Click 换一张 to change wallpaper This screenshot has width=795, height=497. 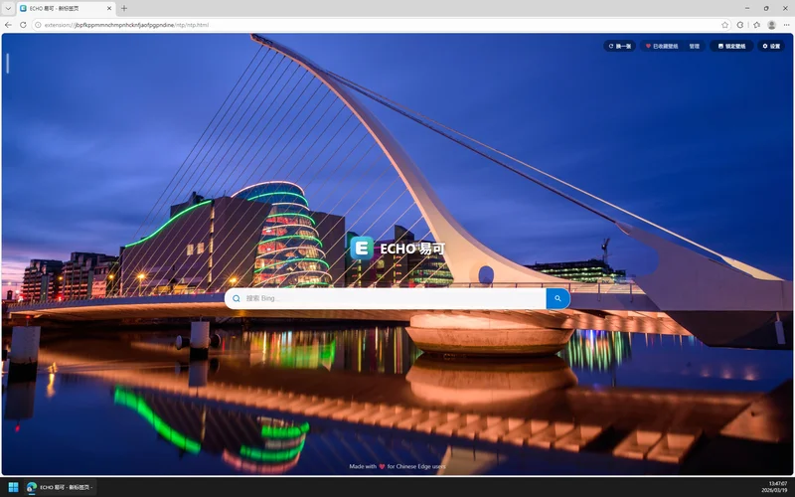point(620,46)
